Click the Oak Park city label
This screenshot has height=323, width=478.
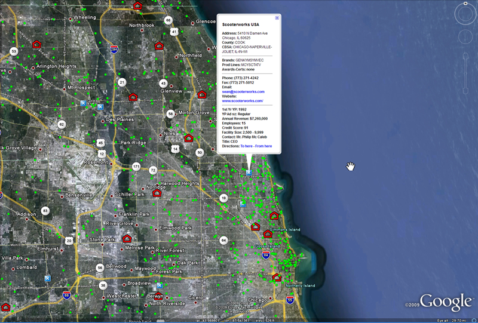[188, 263]
